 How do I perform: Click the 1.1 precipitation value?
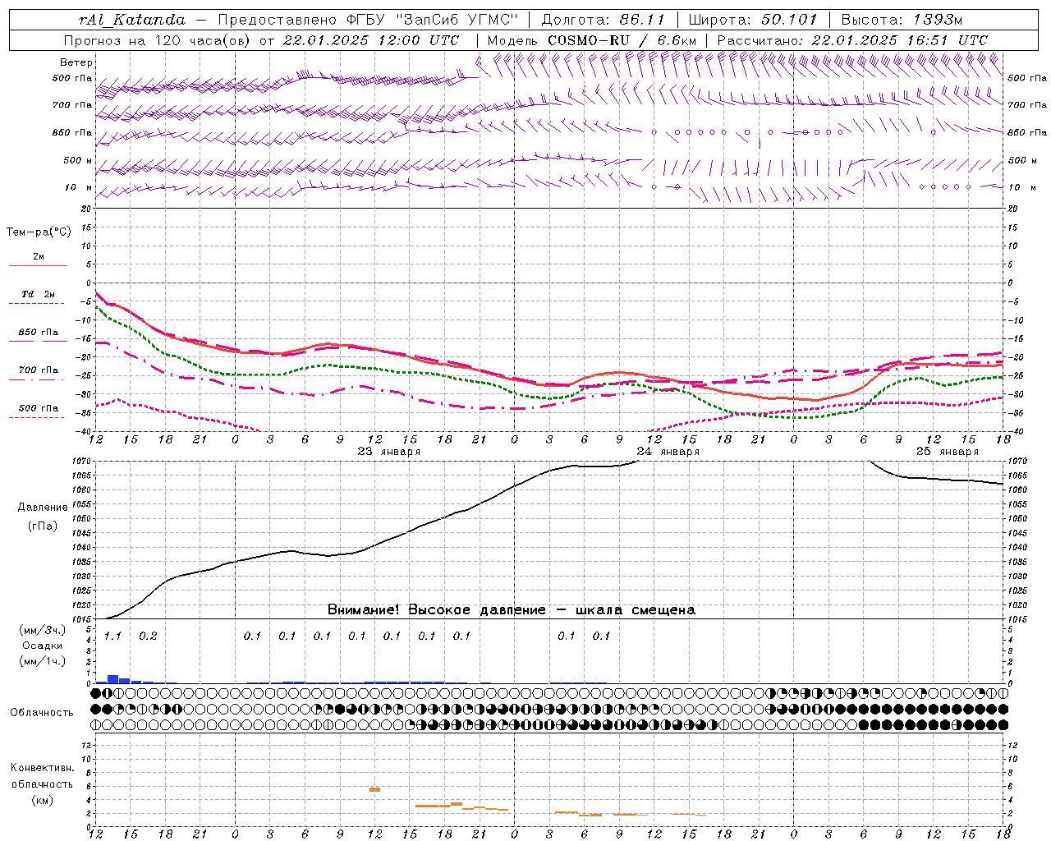[x=112, y=636]
